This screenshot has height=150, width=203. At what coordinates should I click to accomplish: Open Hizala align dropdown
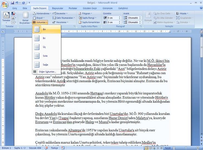(x=182, y=13)
